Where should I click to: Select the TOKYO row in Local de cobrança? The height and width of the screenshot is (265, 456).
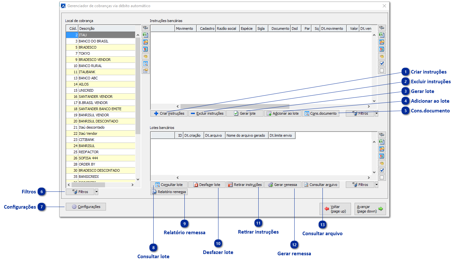click(100, 53)
